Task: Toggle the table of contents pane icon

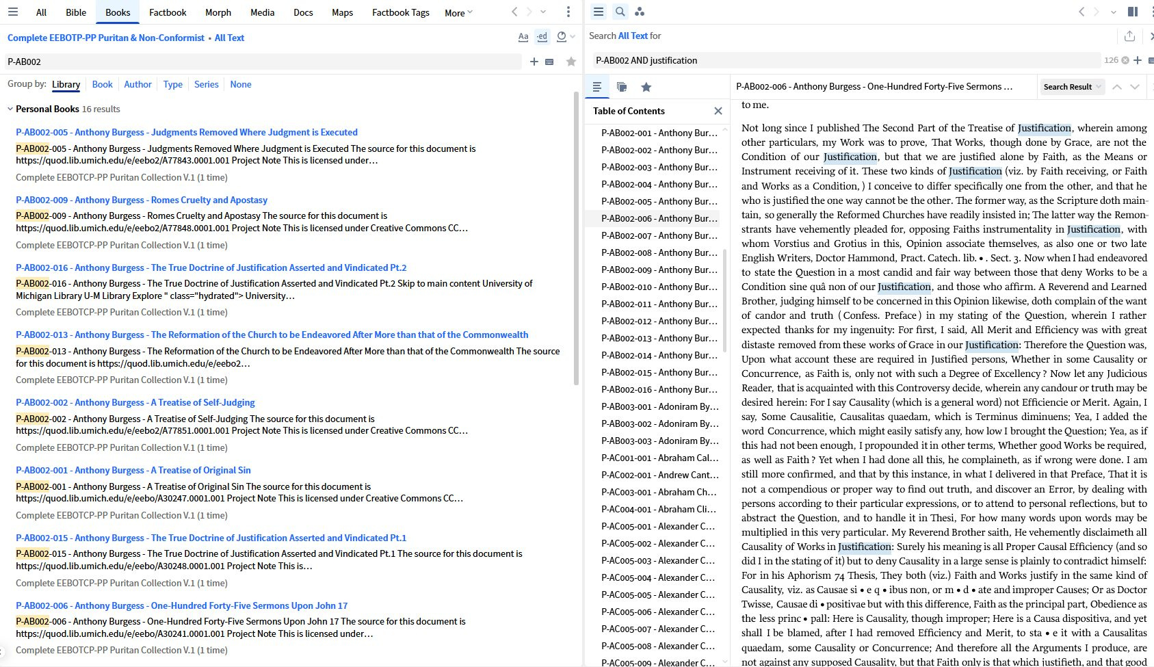Action: point(597,87)
